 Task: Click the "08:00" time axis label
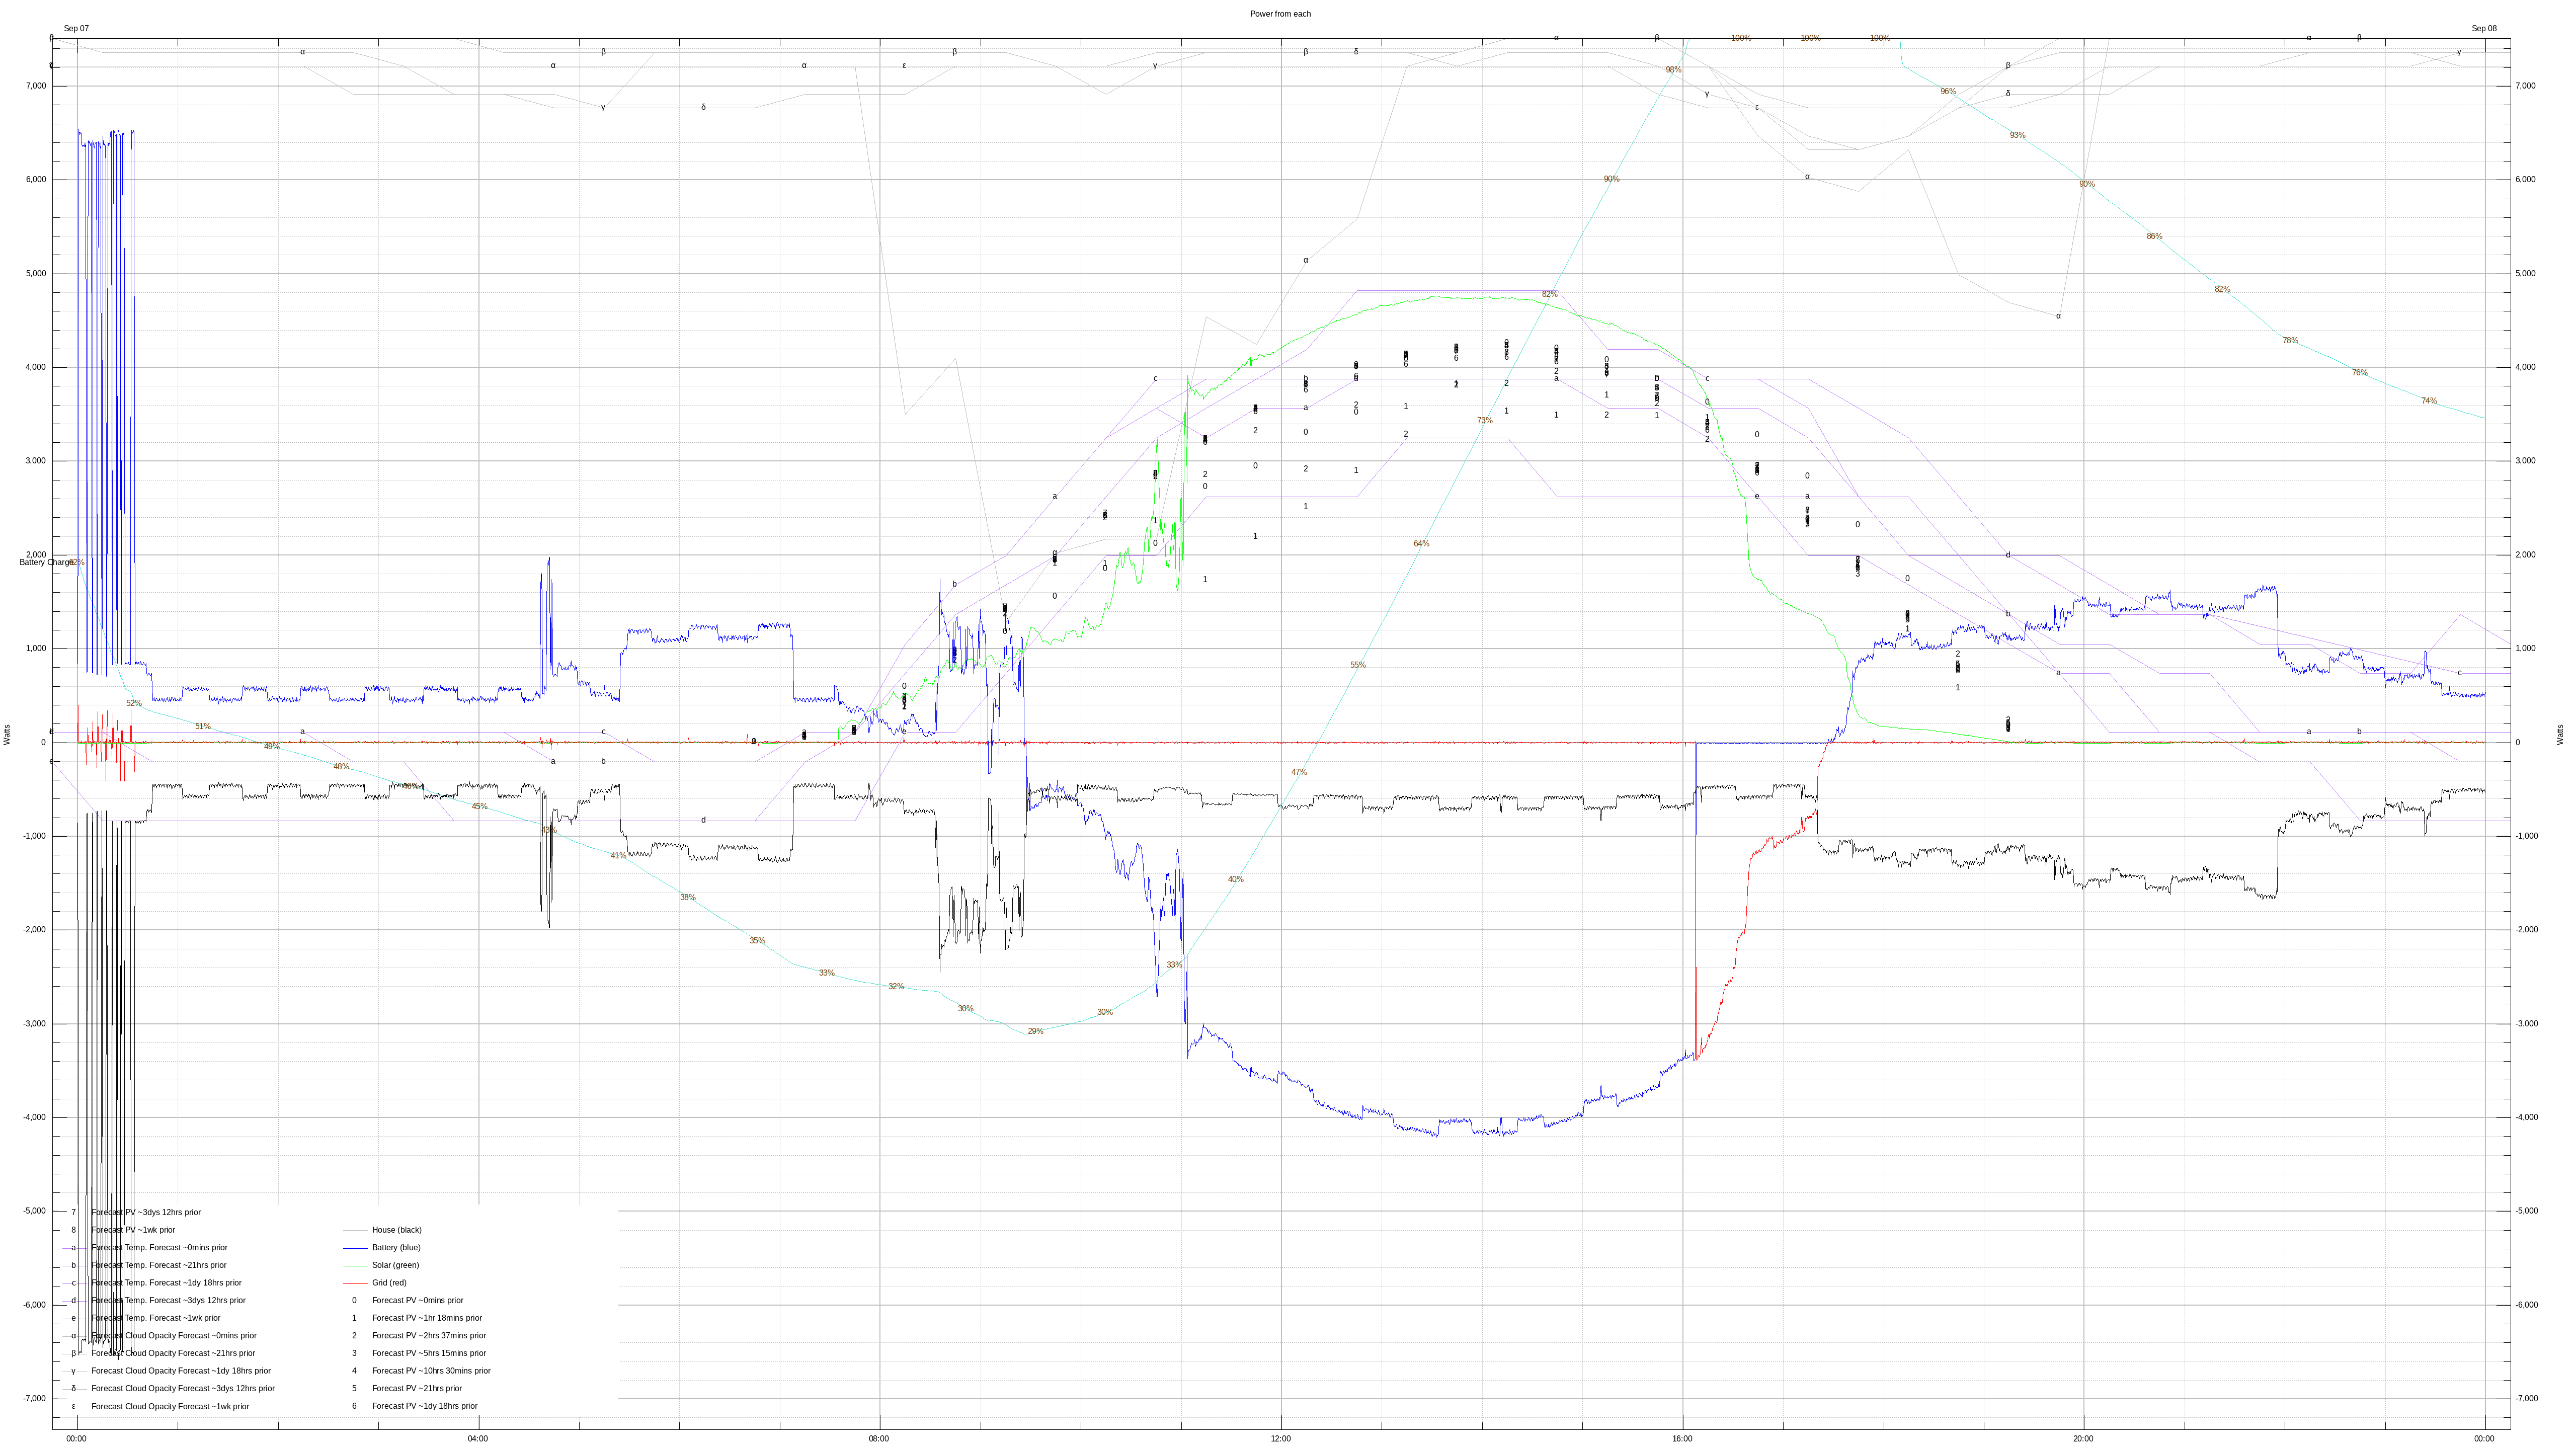click(x=879, y=1439)
